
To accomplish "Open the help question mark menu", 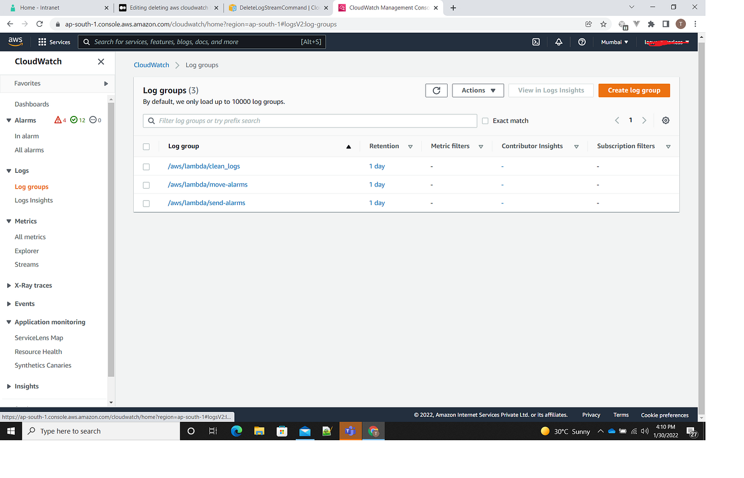I will tap(581, 42).
